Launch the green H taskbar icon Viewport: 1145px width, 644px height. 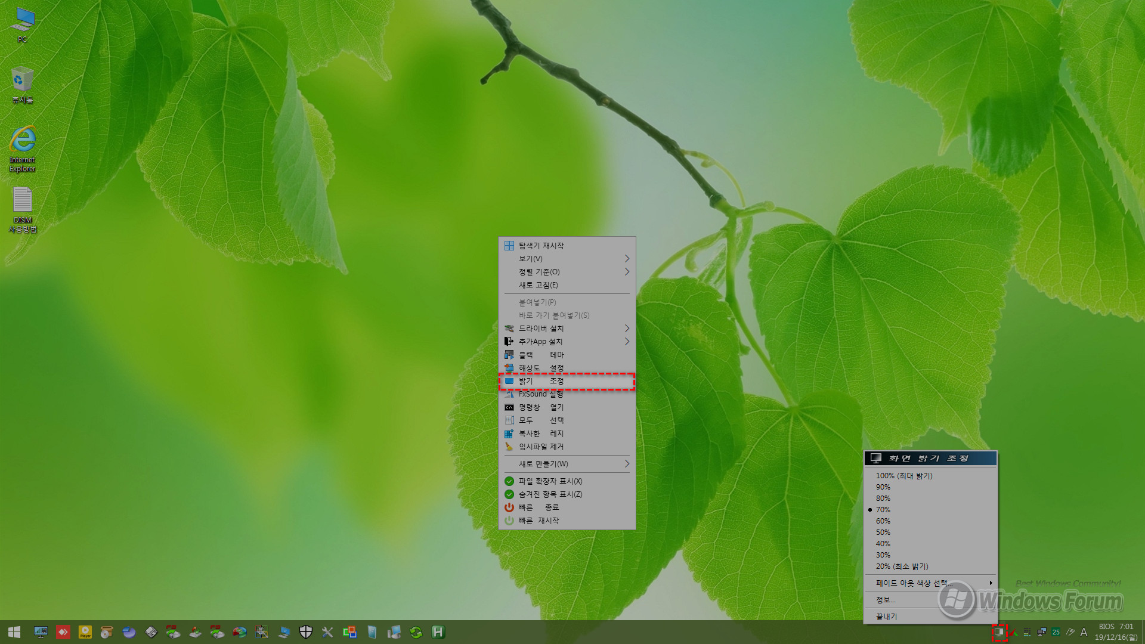point(438,632)
